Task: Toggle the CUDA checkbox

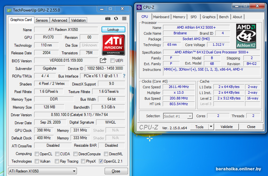Action: tap(57, 154)
